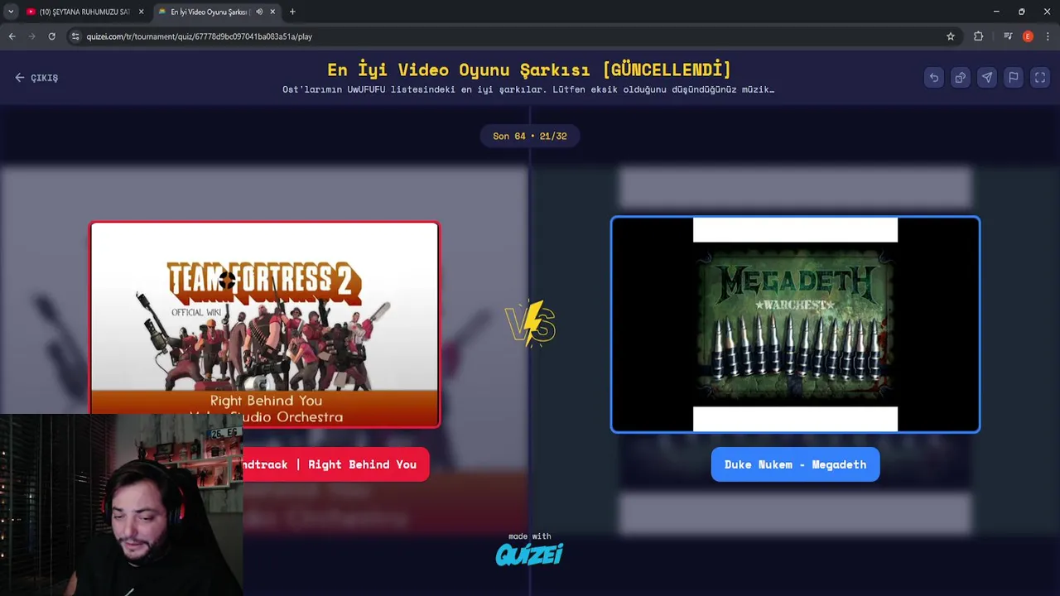The height and width of the screenshot is (596, 1060).
Task: Click the undo last choice icon
Action: pyautogui.click(x=933, y=78)
